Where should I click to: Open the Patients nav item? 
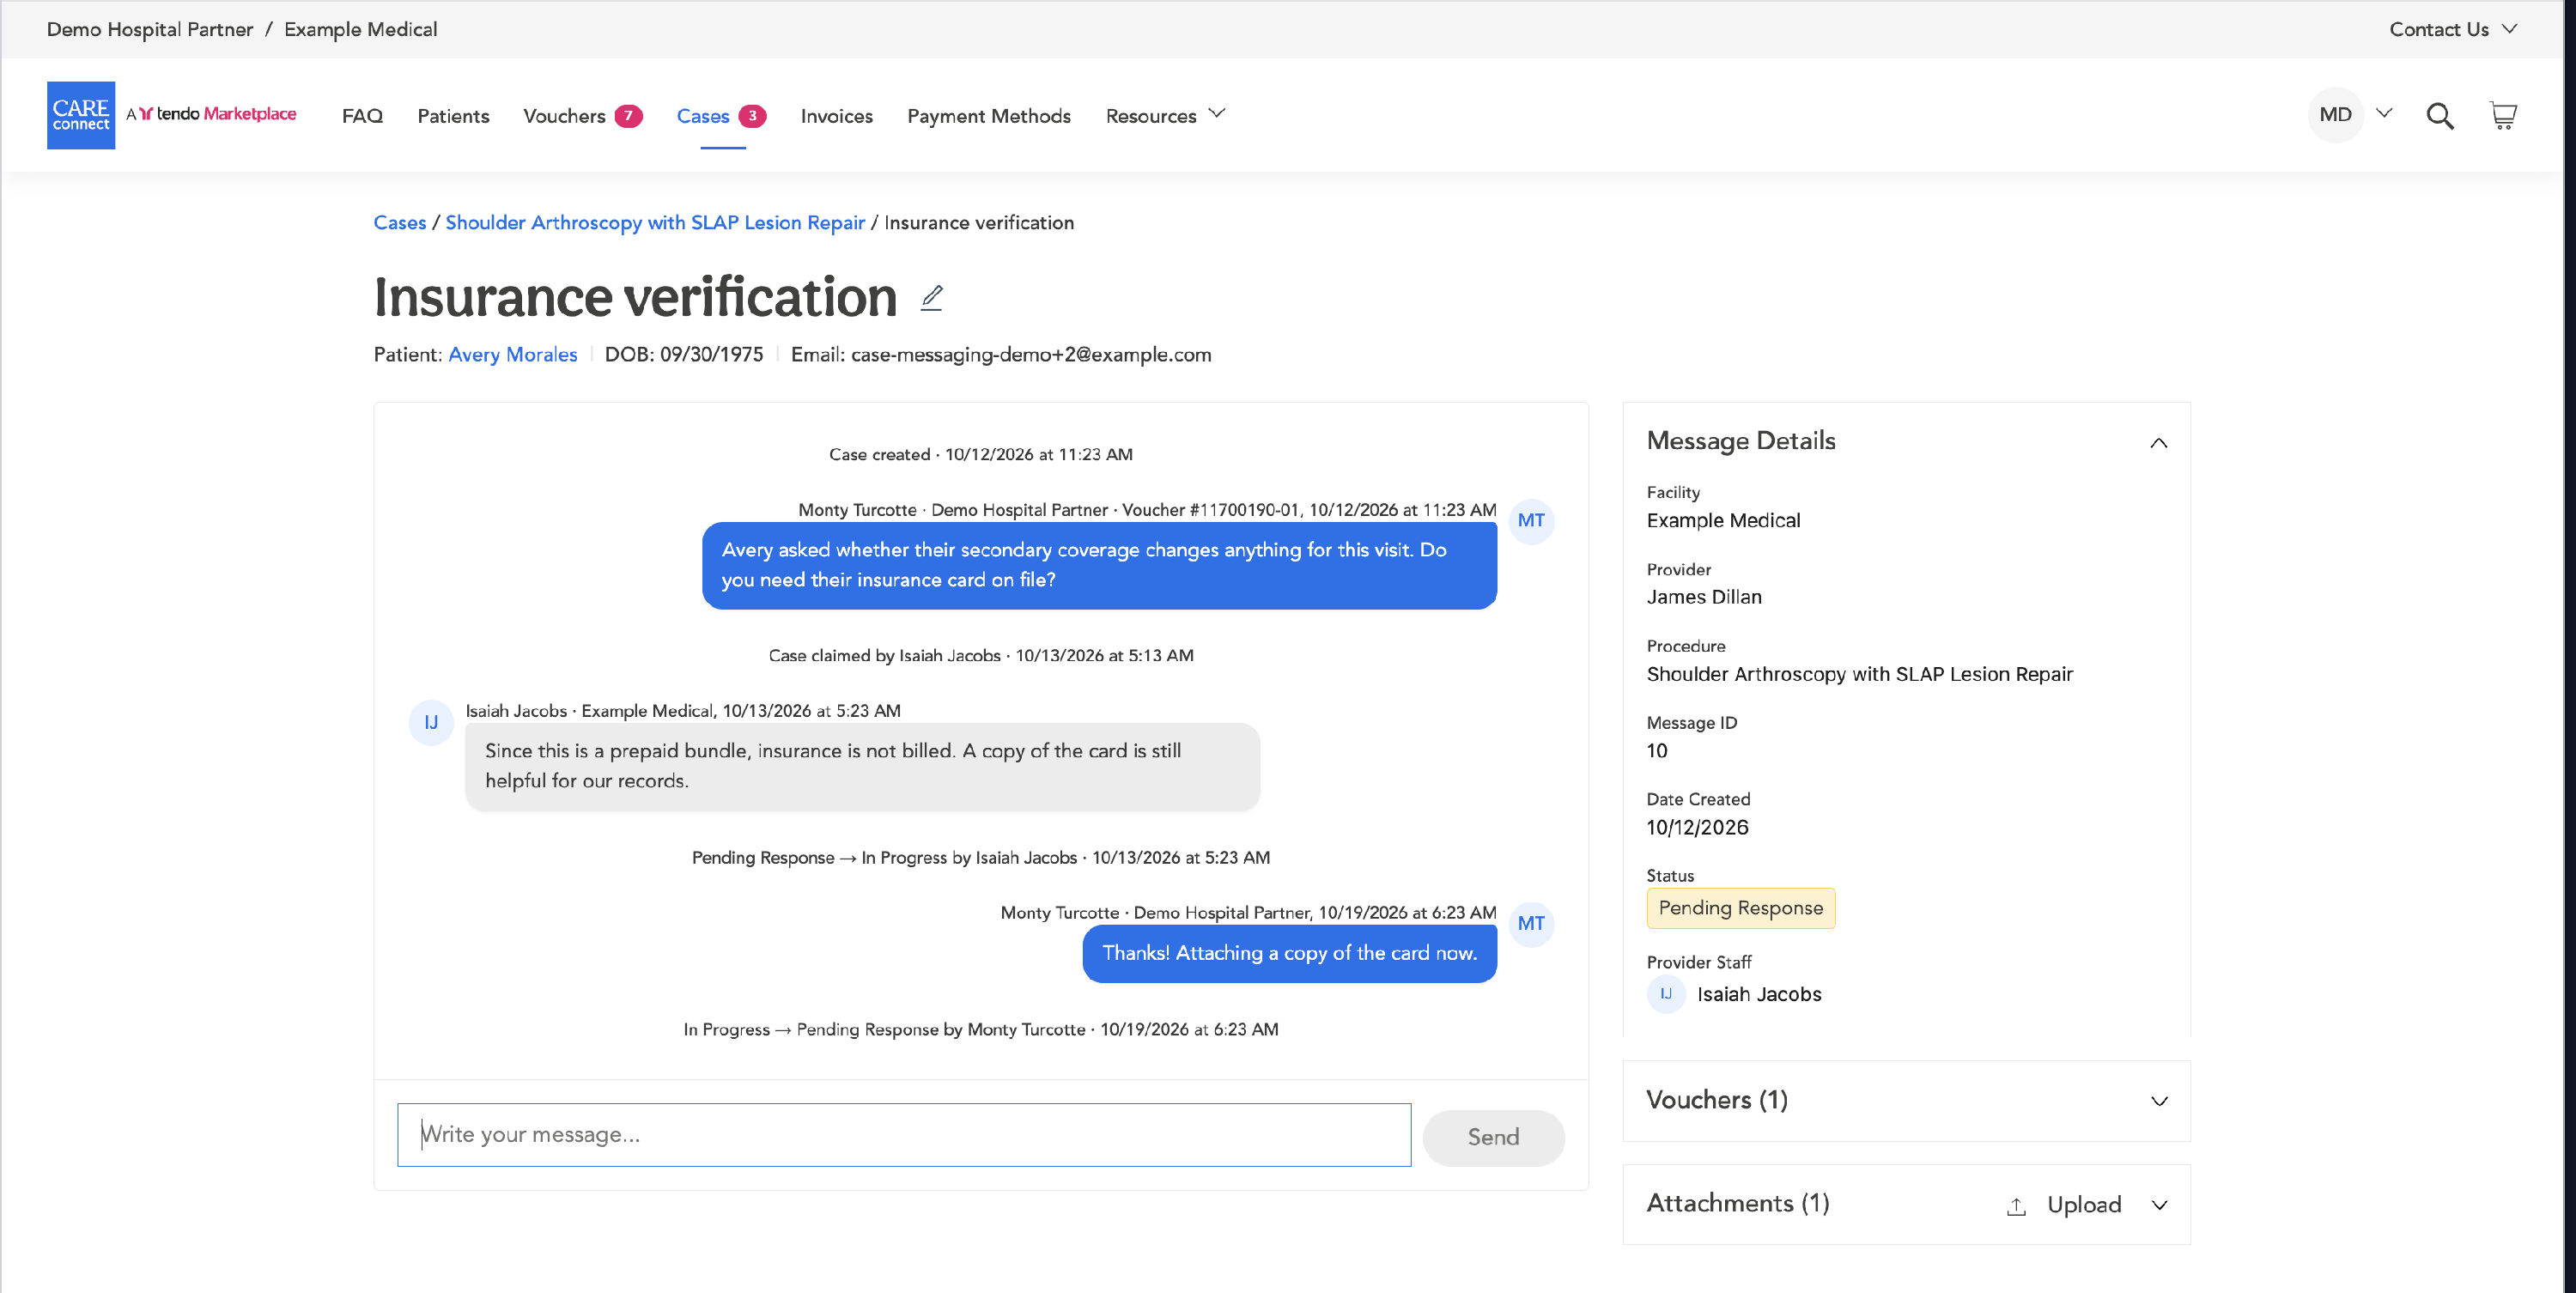click(x=453, y=116)
